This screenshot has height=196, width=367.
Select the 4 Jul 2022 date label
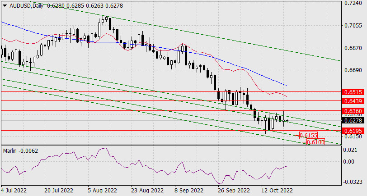(x=14, y=191)
